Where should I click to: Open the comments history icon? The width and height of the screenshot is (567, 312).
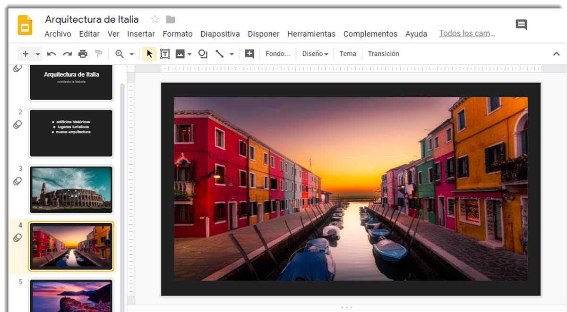(x=521, y=25)
